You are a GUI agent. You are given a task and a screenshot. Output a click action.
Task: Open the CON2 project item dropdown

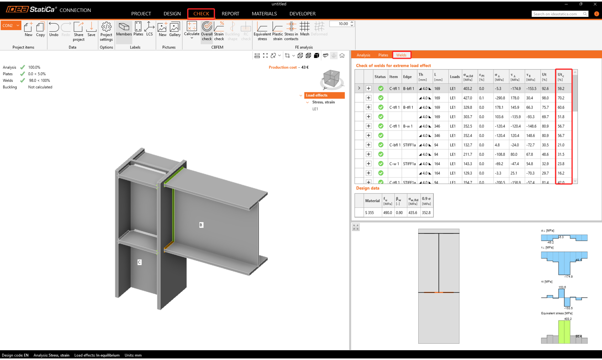coord(18,25)
